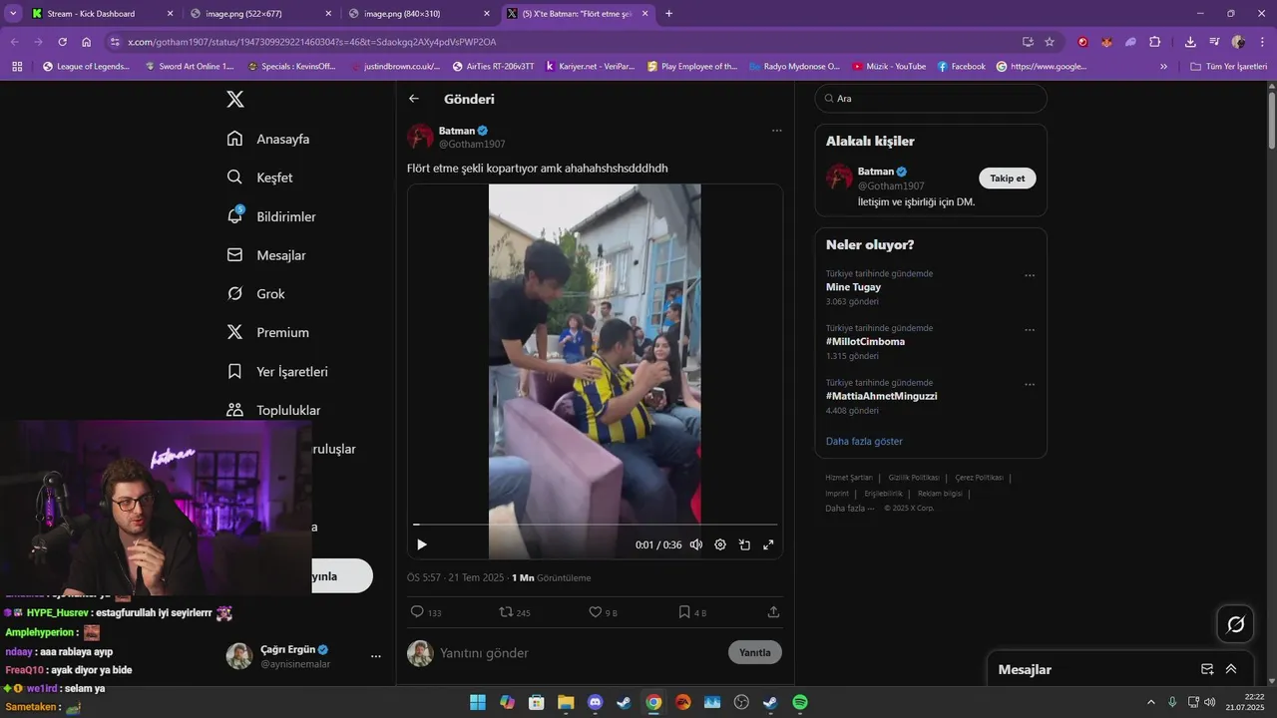Screen dimensions: 1277x718
Task: Open Mesajlar in the sidebar
Action: [x=266, y=255]
